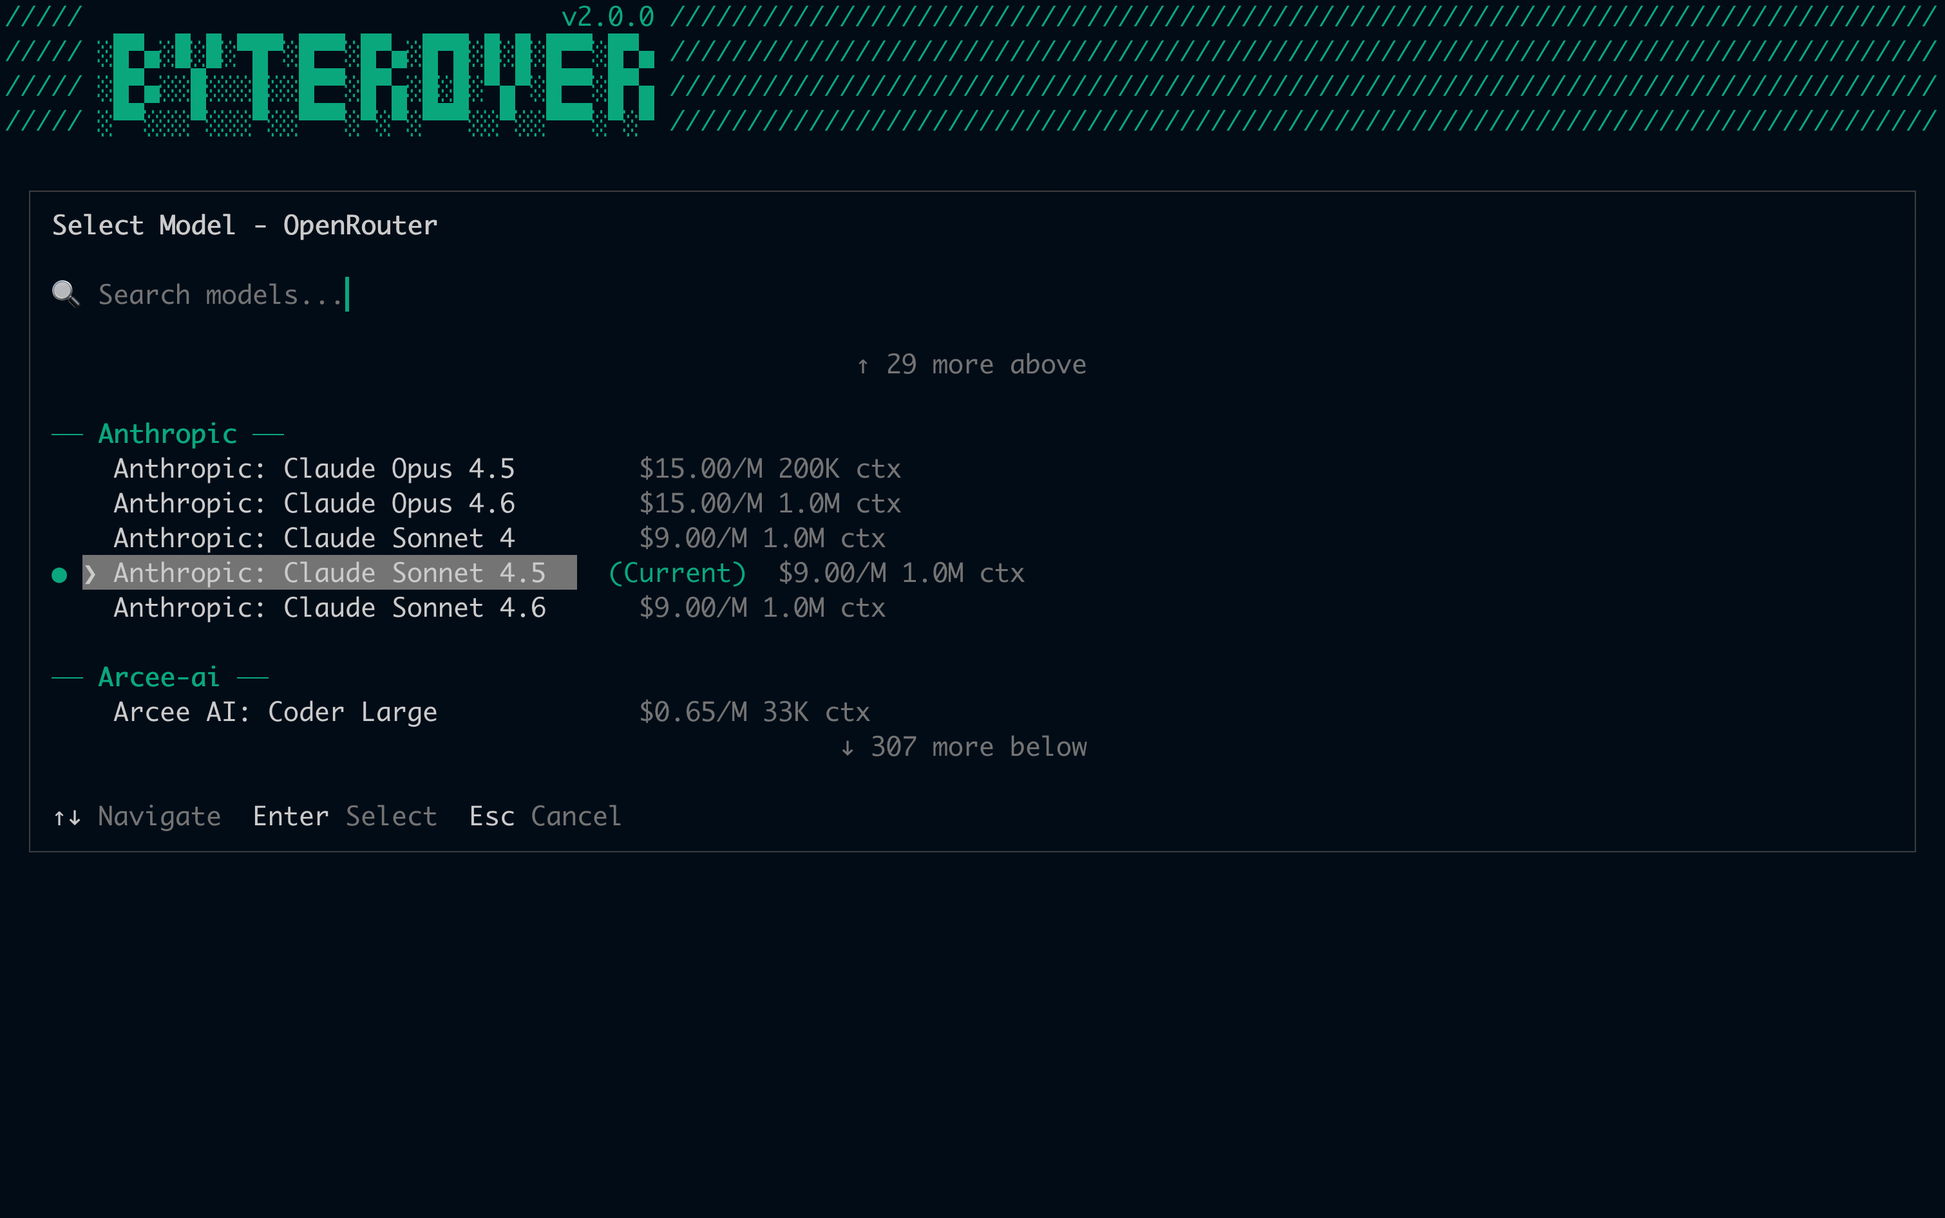Image resolution: width=1945 pixels, height=1218 pixels.
Task: Click the Anthropic group header
Action: [167, 434]
